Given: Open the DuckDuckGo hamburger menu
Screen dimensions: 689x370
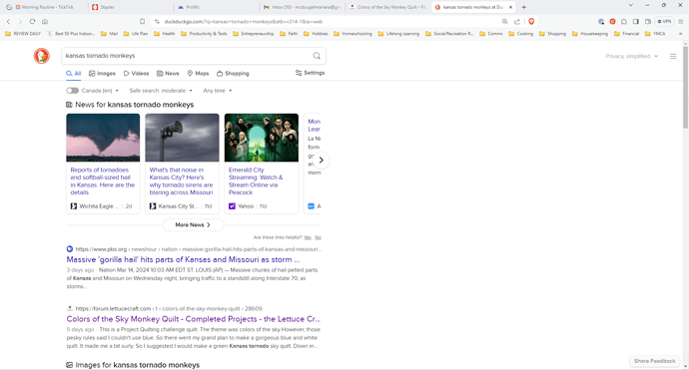Looking at the screenshot, I should [x=673, y=56].
